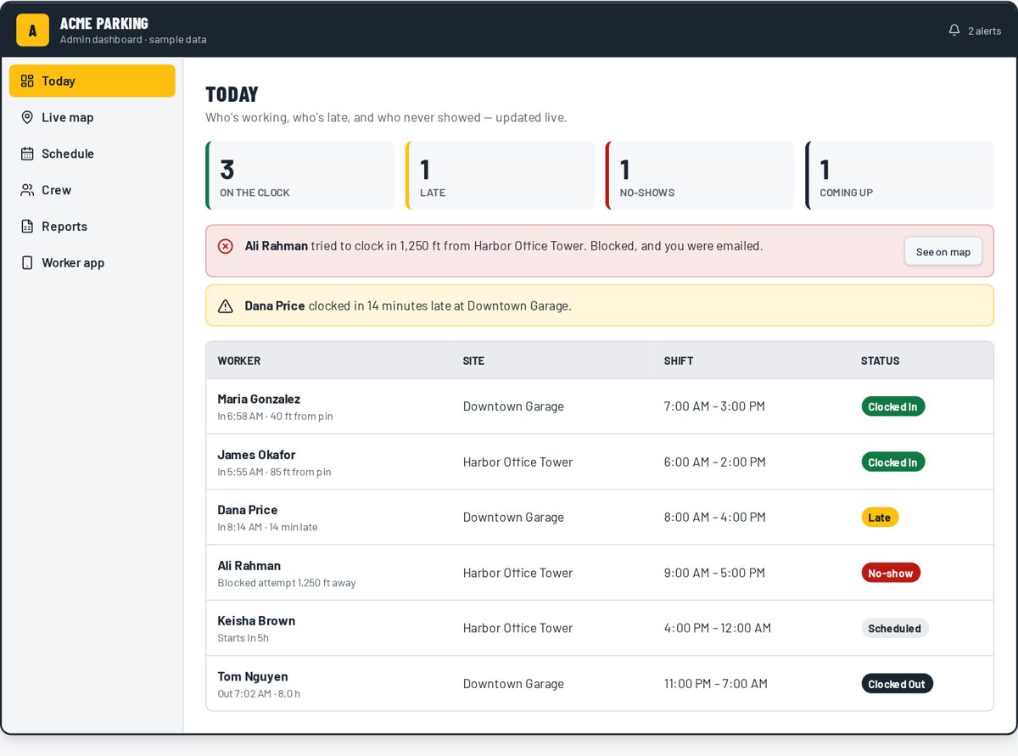
Task: Click the Worker app phone icon
Action: coord(27,263)
